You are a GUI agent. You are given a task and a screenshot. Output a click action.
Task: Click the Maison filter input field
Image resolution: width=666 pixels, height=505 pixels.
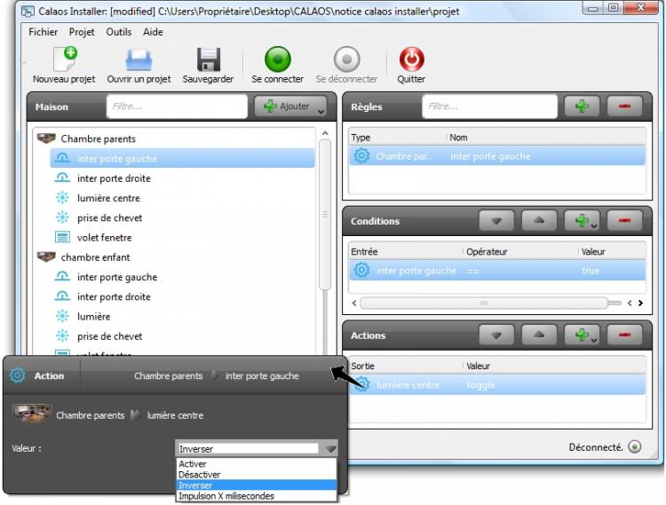coord(177,107)
